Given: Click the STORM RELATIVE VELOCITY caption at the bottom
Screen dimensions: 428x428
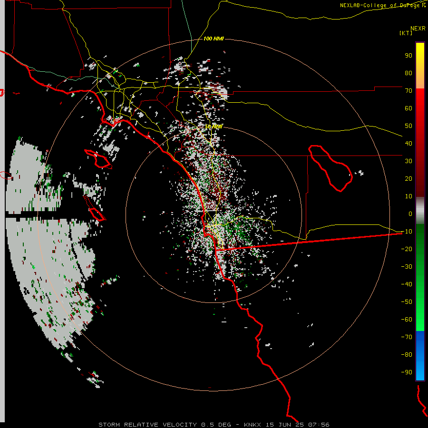Looking at the screenshot, I should 147,425.
